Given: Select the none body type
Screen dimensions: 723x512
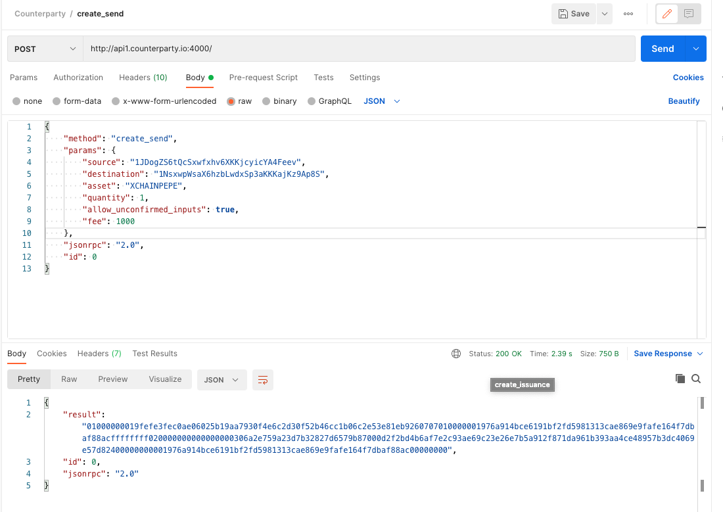Looking at the screenshot, I should click(27, 101).
